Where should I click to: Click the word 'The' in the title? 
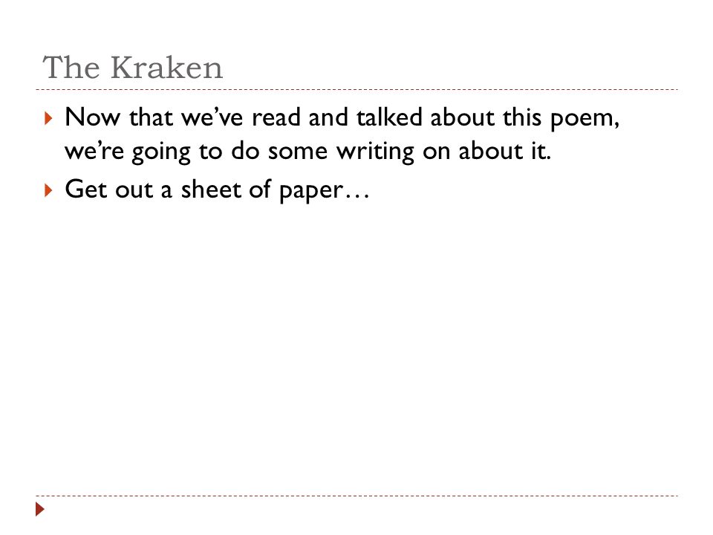(x=71, y=68)
